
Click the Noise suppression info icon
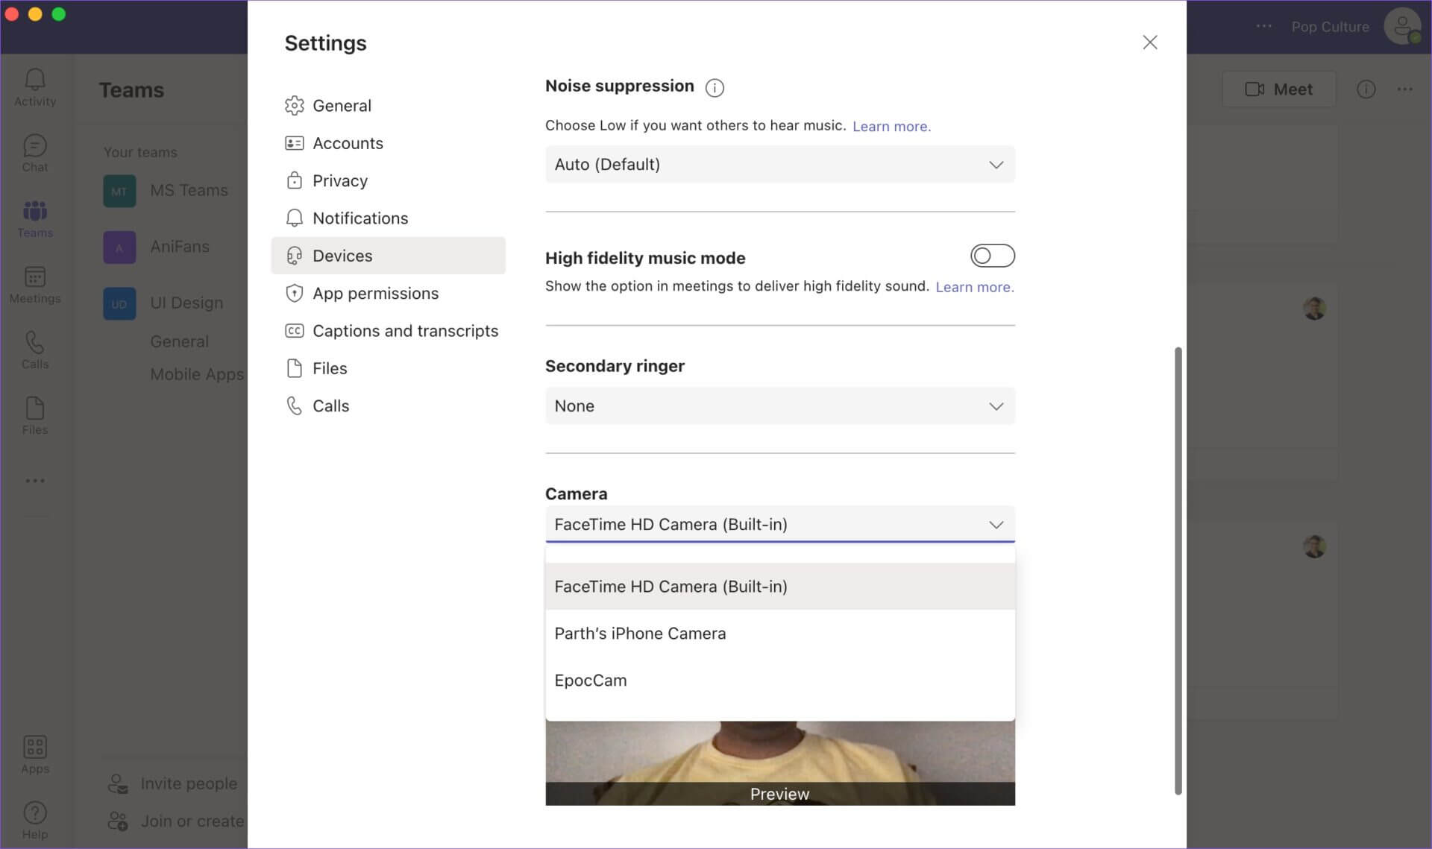(x=715, y=88)
